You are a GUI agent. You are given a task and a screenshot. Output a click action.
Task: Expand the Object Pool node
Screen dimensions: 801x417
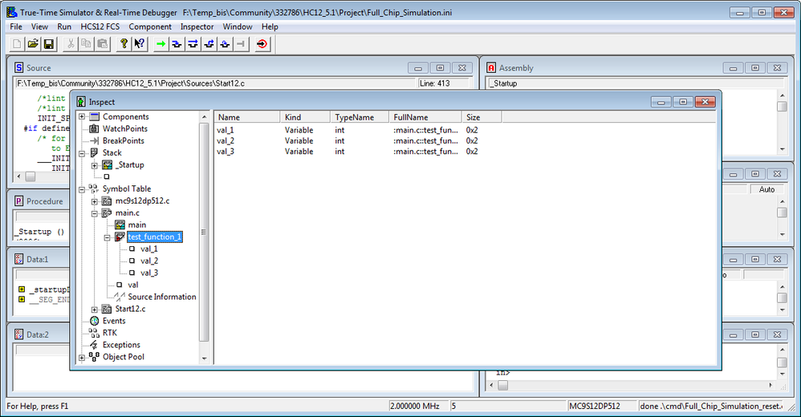pyautogui.click(x=82, y=358)
